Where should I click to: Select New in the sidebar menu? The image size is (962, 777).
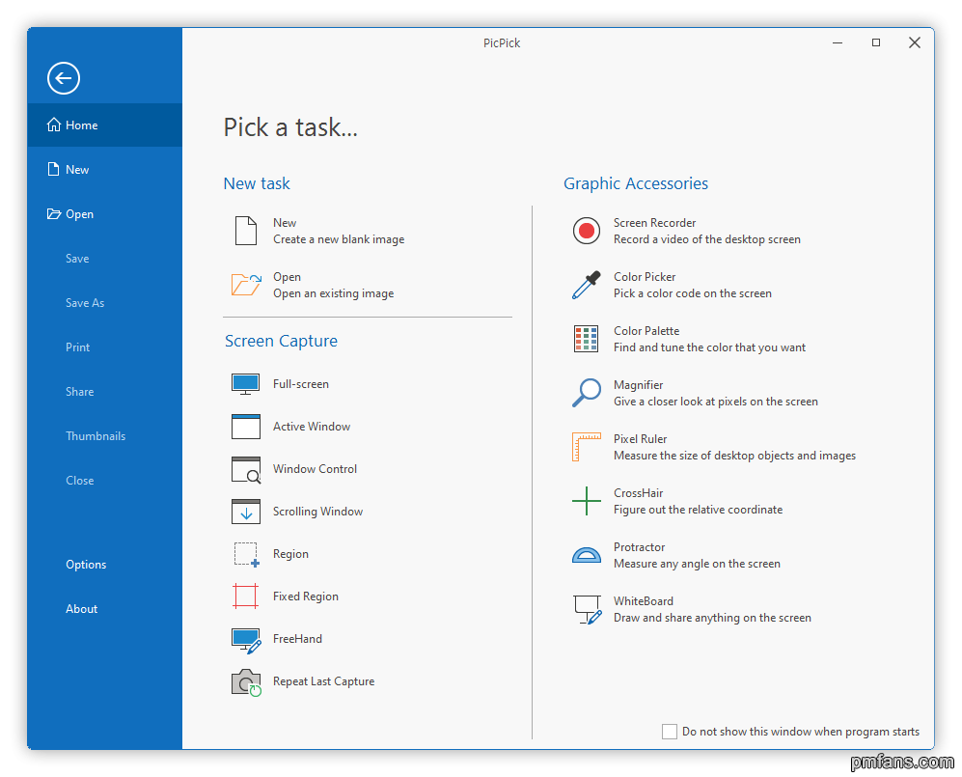(104, 169)
